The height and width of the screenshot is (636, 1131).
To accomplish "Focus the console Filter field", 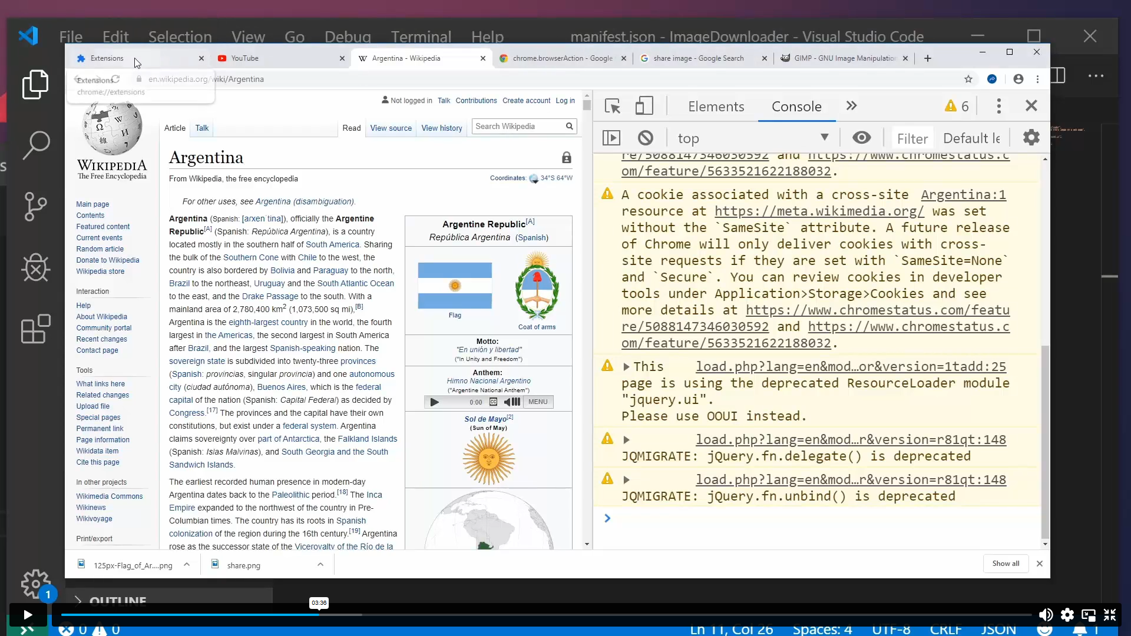I will pos(912,138).
